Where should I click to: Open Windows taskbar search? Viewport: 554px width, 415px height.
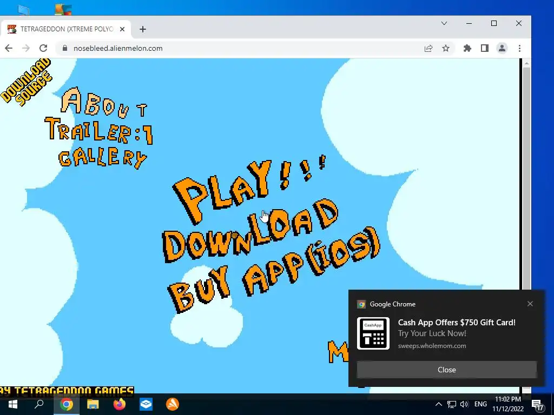(39, 404)
